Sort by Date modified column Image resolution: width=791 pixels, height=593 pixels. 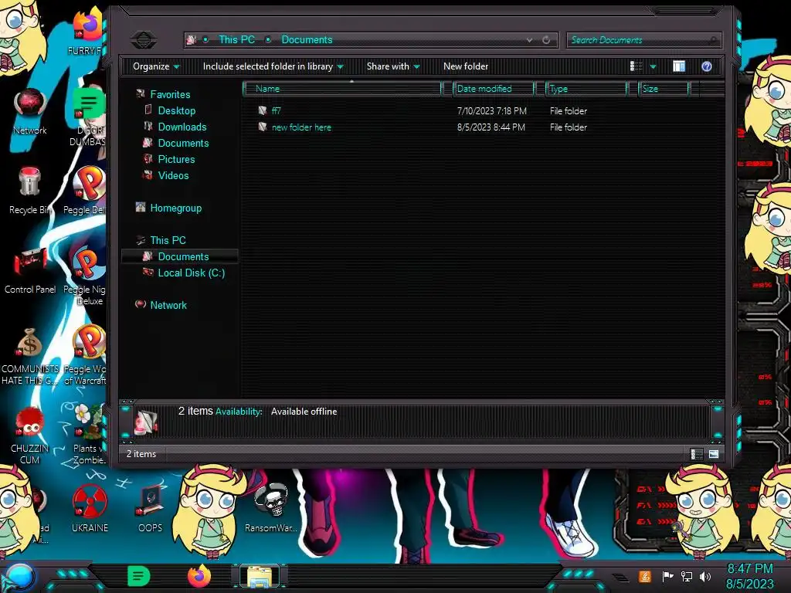(493, 89)
